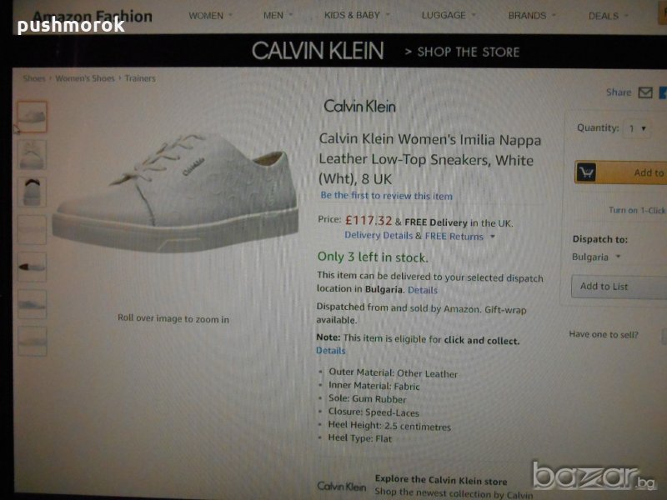Viewport: 667px width, 500px height.
Task: Open the WOMEN navigation menu
Action: tap(211, 16)
